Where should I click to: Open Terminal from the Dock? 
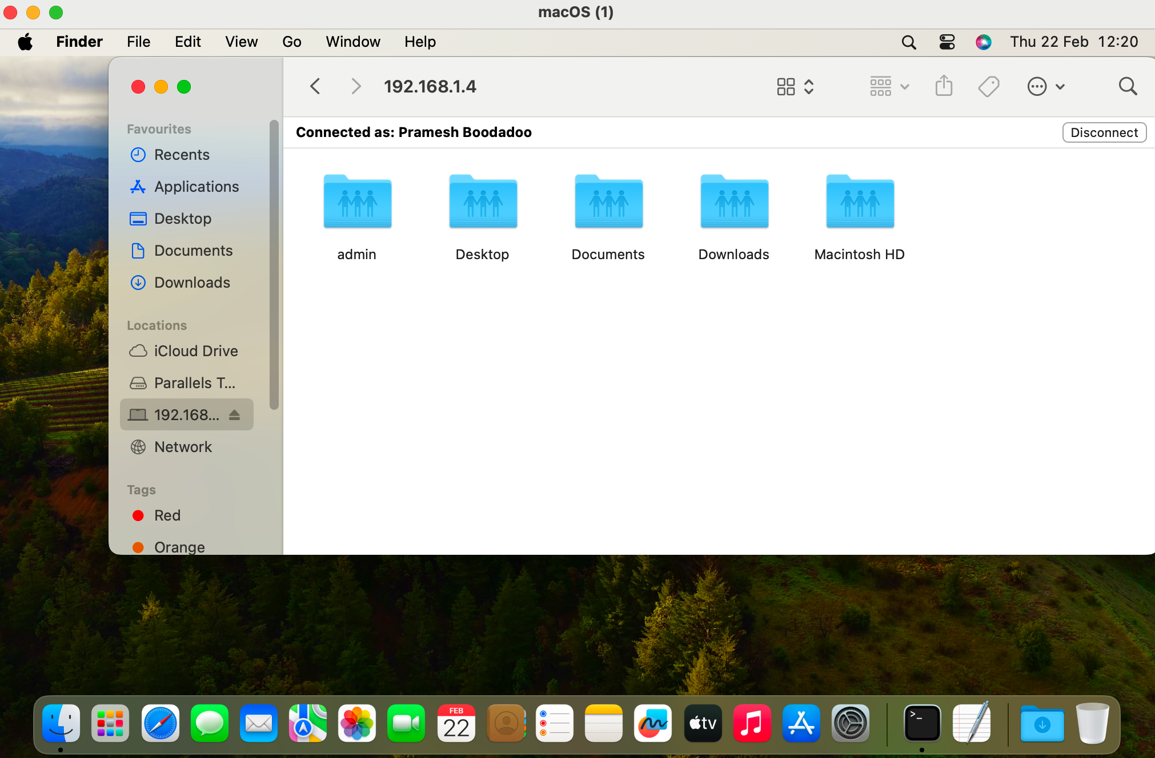pos(922,723)
